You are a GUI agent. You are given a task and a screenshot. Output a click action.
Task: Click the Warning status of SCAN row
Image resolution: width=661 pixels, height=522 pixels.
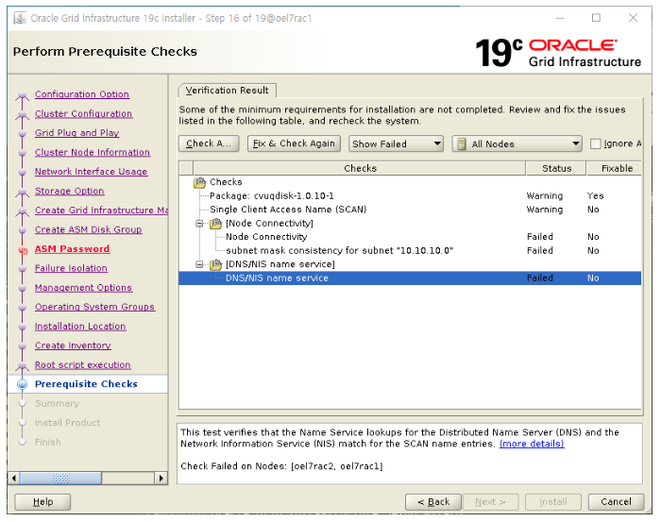545,210
